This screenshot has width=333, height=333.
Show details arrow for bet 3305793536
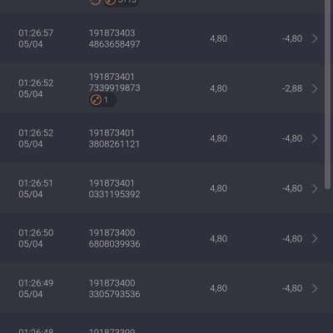point(315,288)
